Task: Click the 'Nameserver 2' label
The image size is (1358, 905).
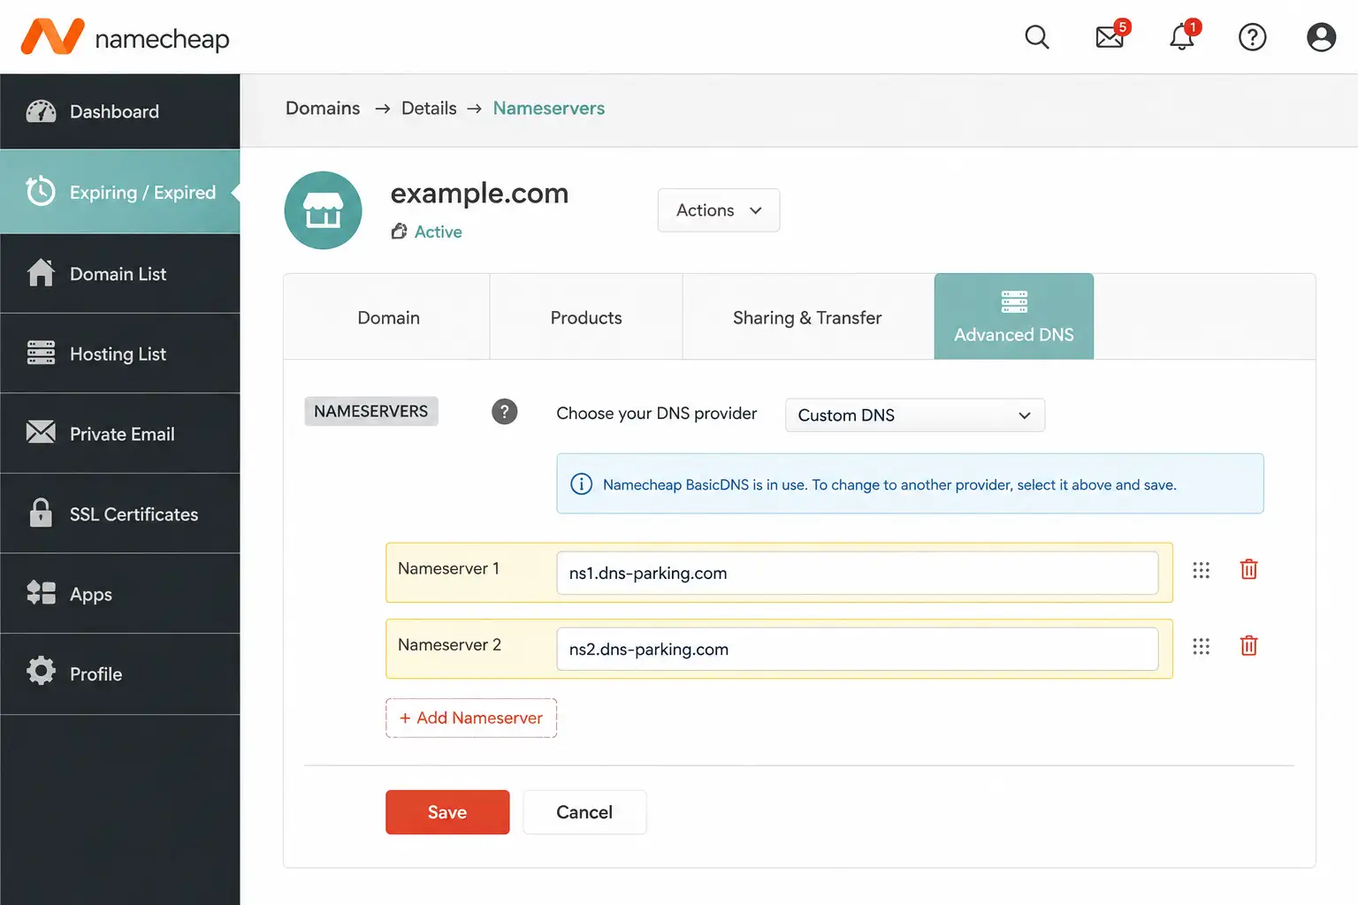Action: coord(450,644)
